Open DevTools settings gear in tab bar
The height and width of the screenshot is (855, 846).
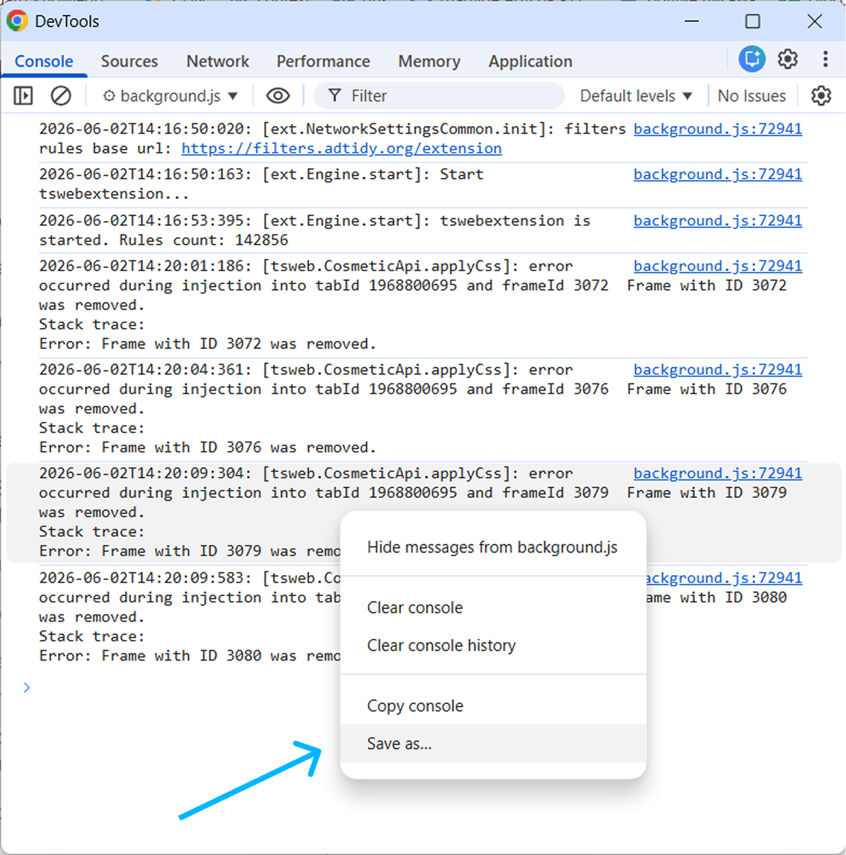(788, 59)
